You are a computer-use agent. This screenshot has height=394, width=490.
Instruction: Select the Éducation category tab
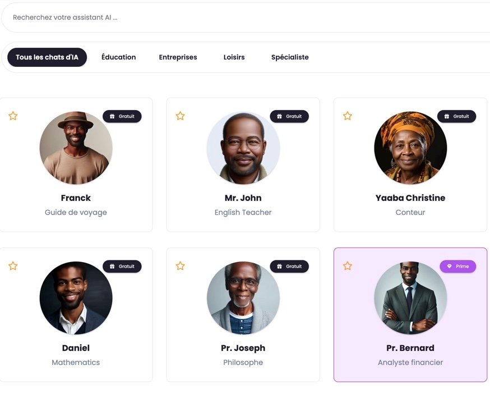coord(118,57)
